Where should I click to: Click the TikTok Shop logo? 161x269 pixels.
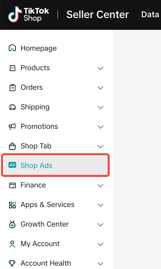click(x=28, y=14)
